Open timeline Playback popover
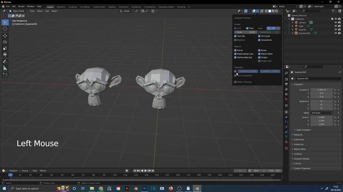 pos(14,171)
